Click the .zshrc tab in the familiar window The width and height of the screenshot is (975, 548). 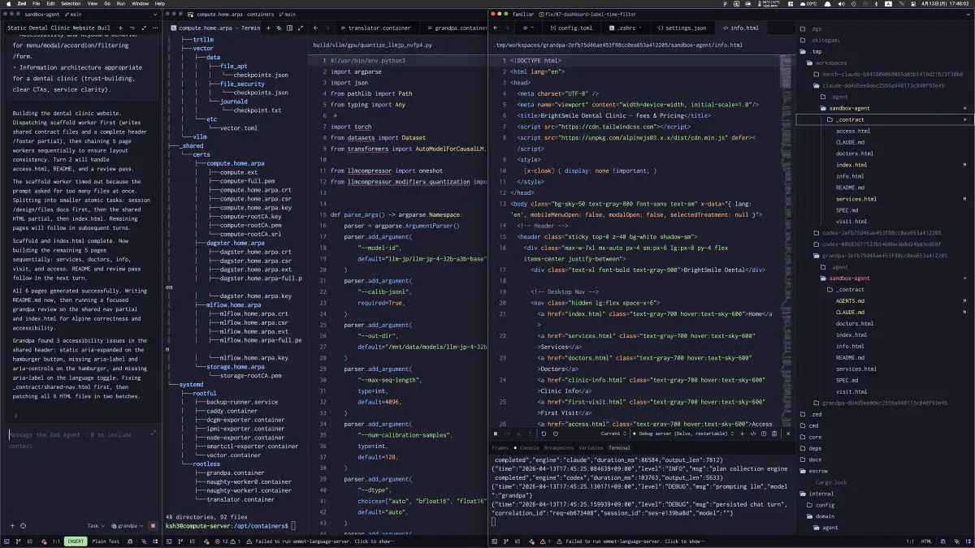(625, 28)
